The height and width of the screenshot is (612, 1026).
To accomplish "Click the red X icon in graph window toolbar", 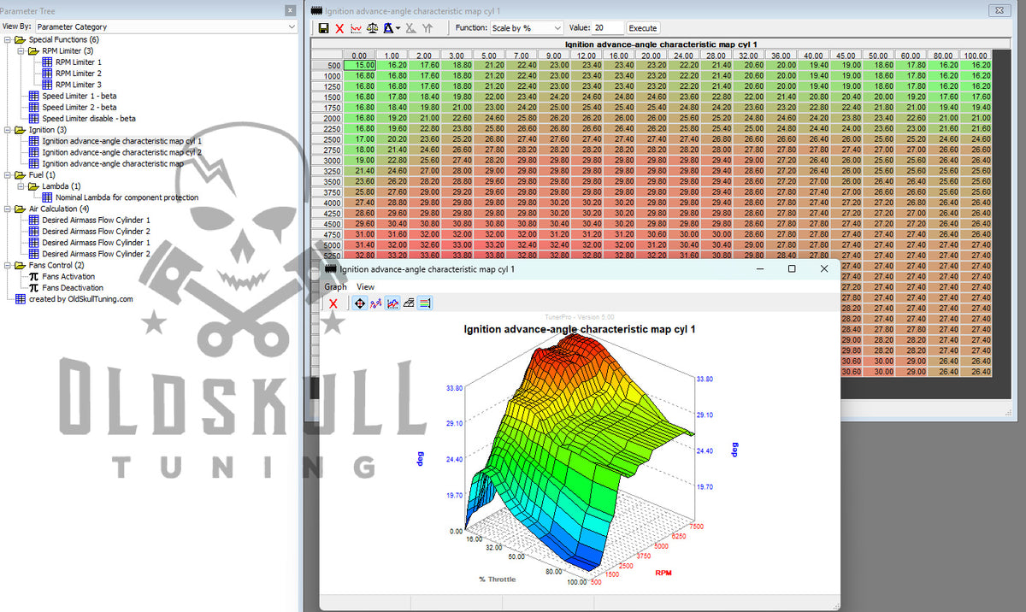I will (333, 303).
